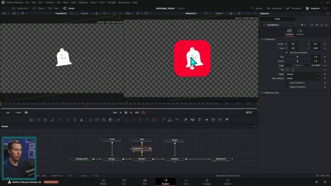Add a Text 3D node from toolbar
331x186 pixels.
(x=199, y=120)
